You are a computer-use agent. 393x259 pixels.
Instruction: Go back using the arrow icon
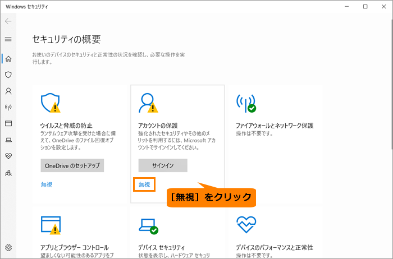click(x=8, y=21)
